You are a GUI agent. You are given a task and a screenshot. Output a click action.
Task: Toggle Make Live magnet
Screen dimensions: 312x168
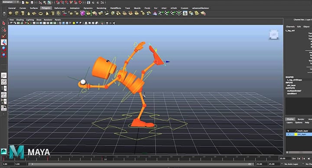[80, 3]
